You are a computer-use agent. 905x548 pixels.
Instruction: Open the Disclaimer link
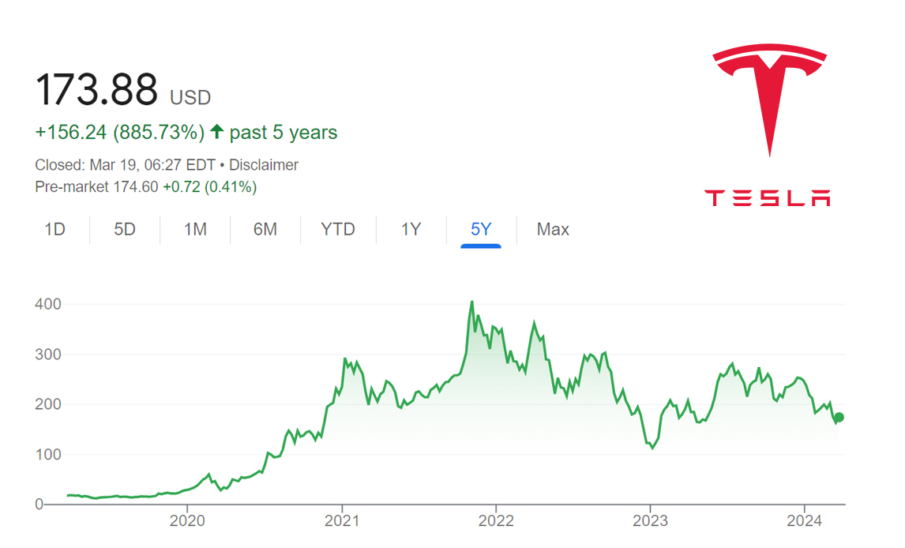click(265, 165)
